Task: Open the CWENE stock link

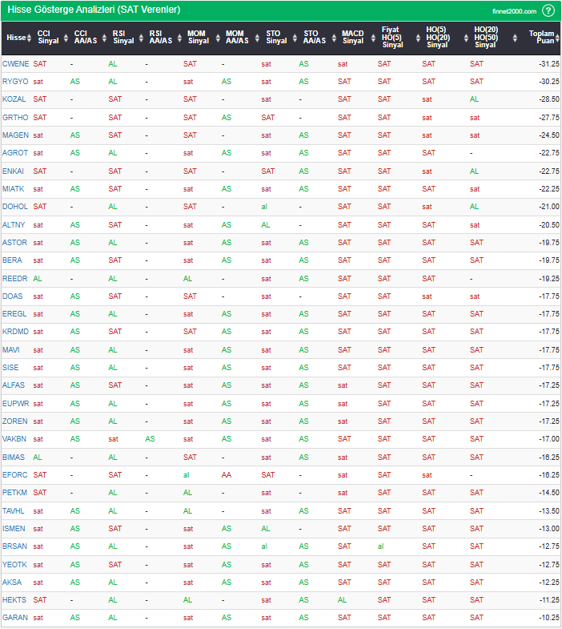Action: pyautogui.click(x=16, y=64)
